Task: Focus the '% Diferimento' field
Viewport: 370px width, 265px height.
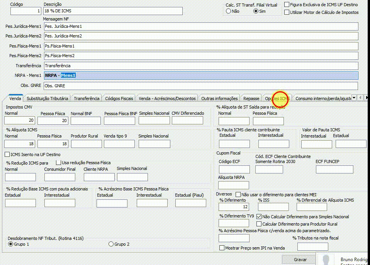Action: coord(234,207)
